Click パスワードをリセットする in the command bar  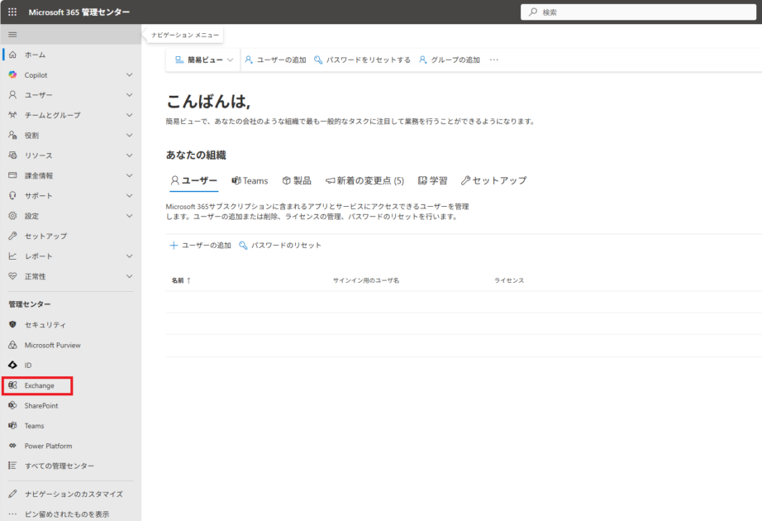(362, 60)
